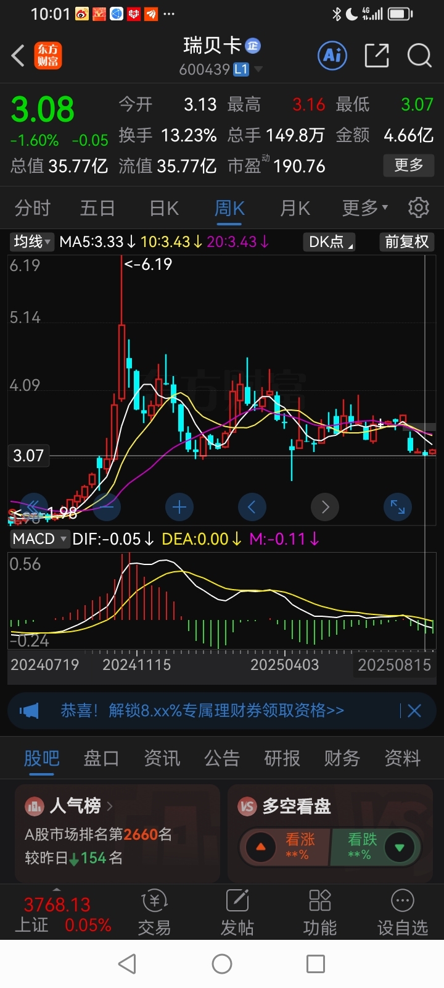Open the 资讯 tab

click(162, 758)
